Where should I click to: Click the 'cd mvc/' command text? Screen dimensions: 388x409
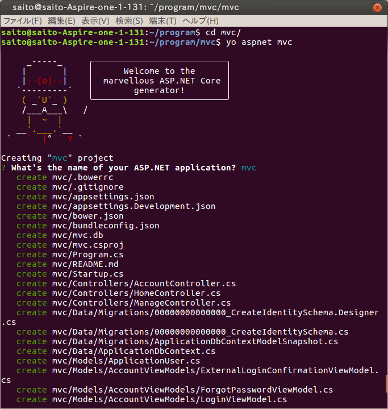[223, 32]
